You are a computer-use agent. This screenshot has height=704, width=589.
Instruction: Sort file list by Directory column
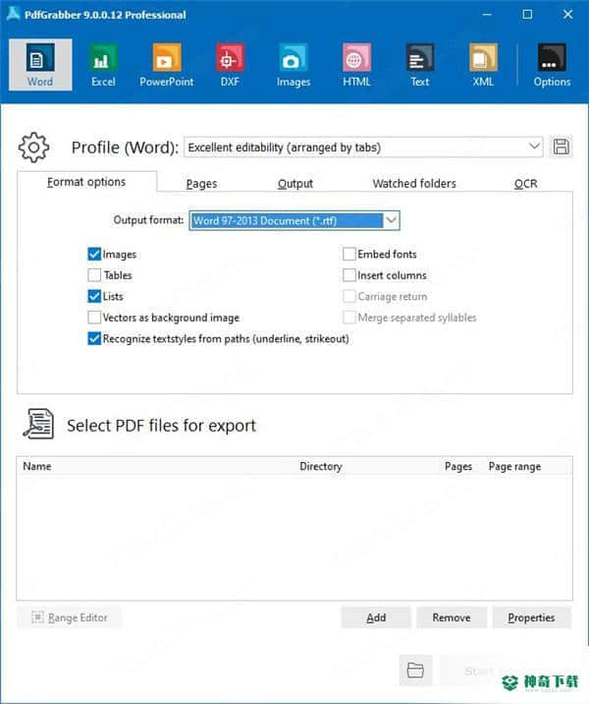click(321, 466)
